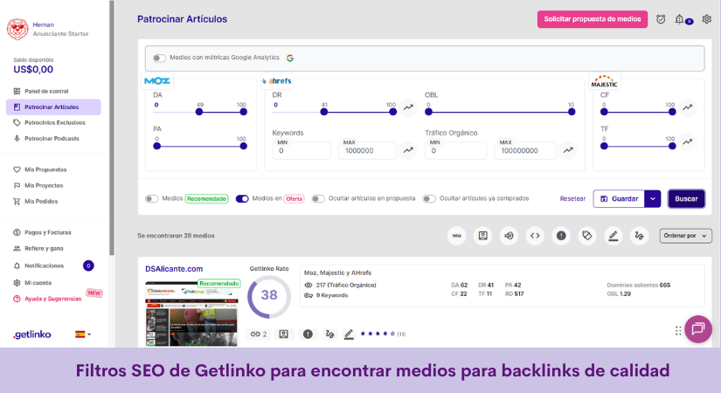Go to Mis Propuestas

tap(45, 169)
